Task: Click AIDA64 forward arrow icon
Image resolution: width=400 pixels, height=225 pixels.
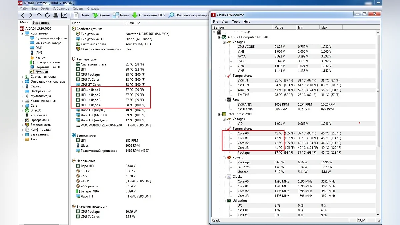Action: coord(31,15)
